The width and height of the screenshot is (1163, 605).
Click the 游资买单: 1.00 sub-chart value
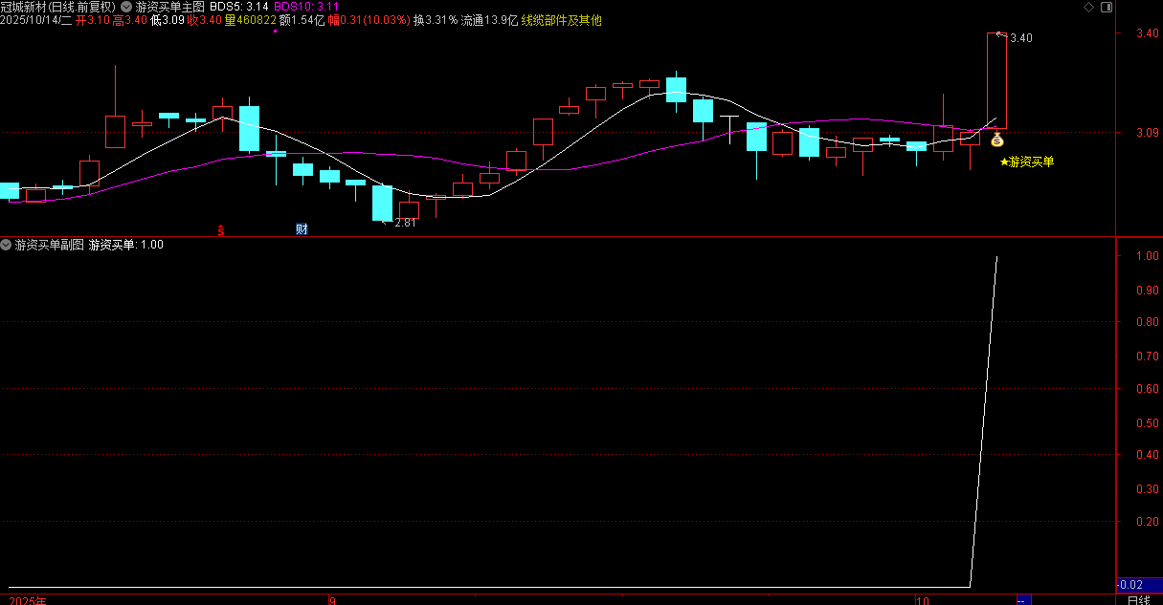tap(125, 245)
